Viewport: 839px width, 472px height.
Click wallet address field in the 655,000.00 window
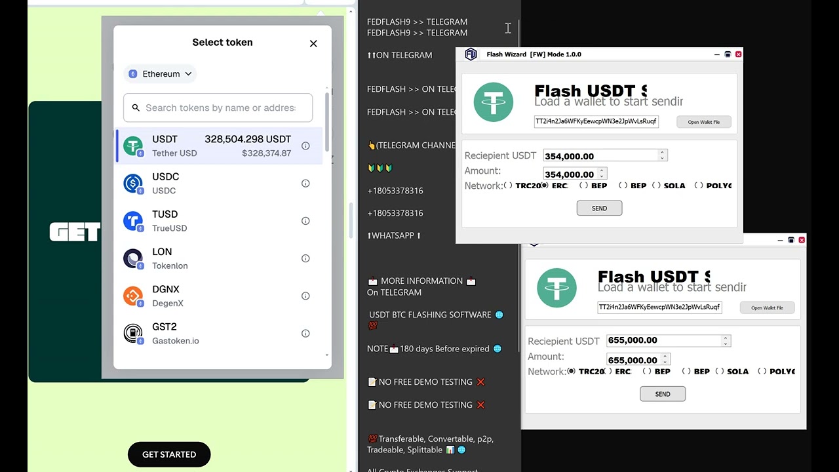click(659, 307)
